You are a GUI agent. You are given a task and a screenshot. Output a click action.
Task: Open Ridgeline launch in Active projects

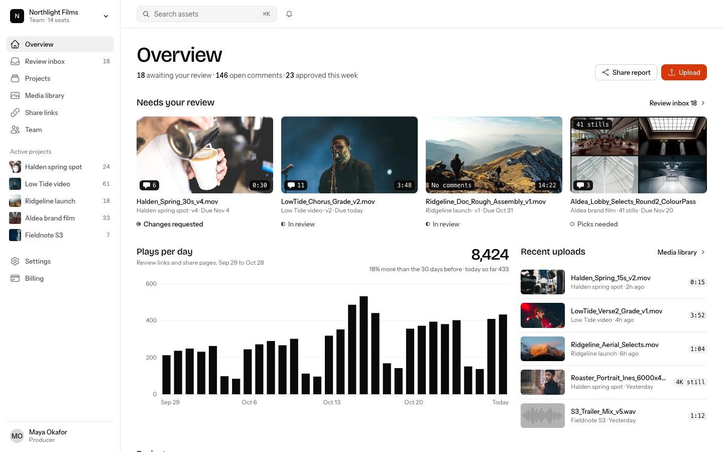pyautogui.click(x=60, y=201)
